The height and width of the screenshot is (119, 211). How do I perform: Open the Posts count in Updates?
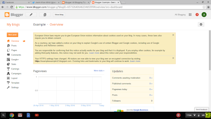point(151,95)
